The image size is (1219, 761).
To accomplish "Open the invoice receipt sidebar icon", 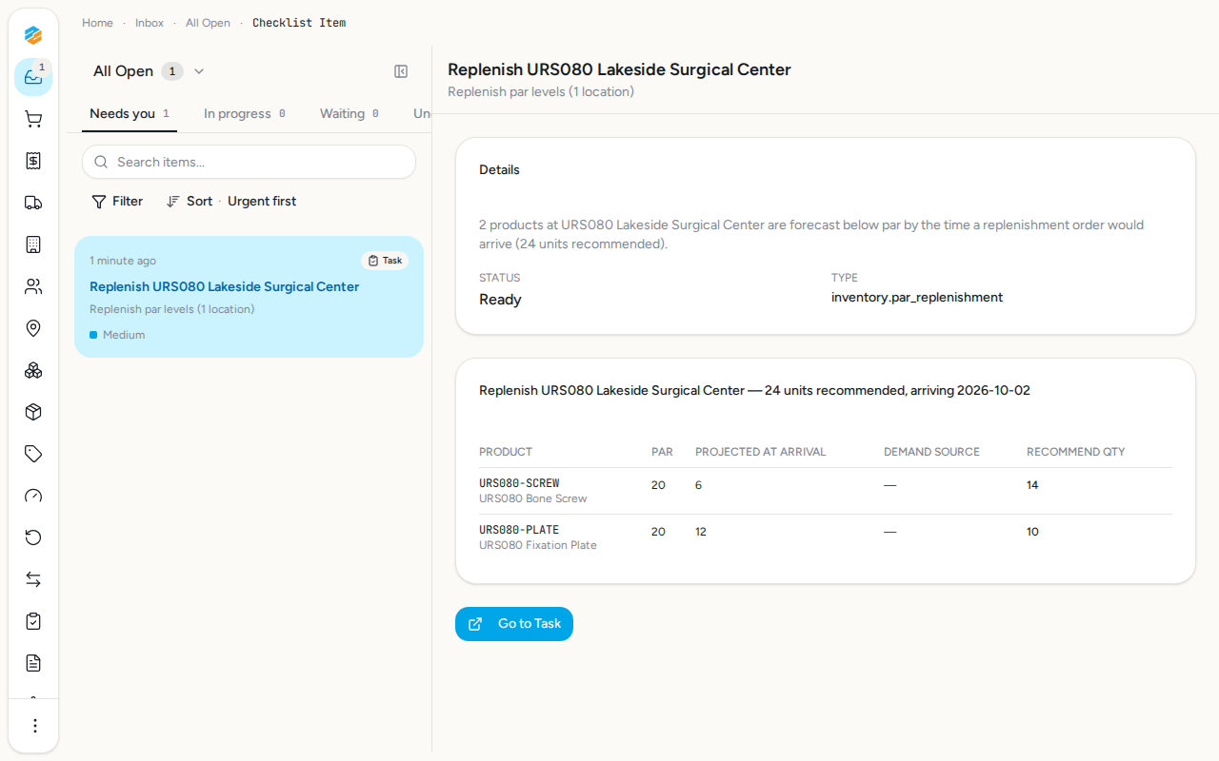I will pos(33,161).
